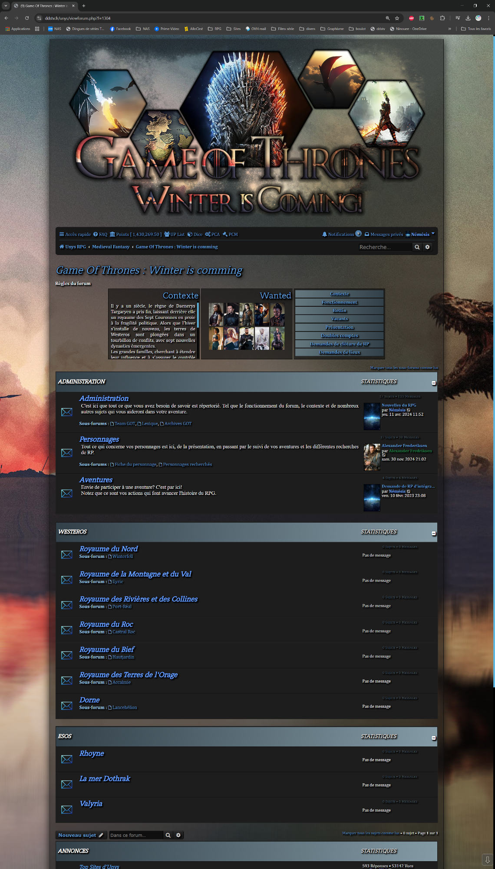Open the Points bank link
The height and width of the screenshot is (869, 495).
pos(135,234)
